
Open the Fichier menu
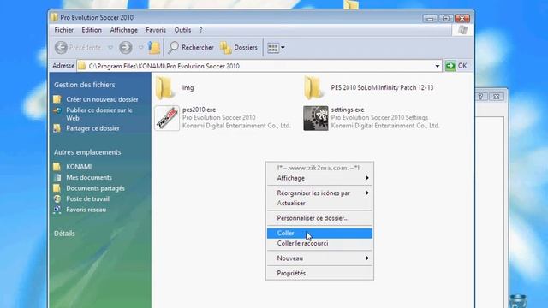(x=64, y=30)
